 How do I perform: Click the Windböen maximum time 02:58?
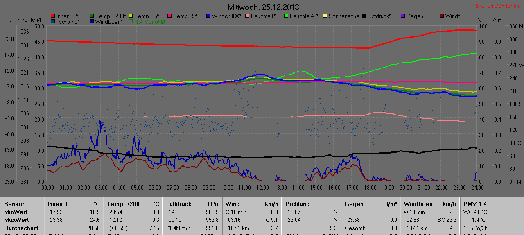pyautogui.click(x=413, y=220)
